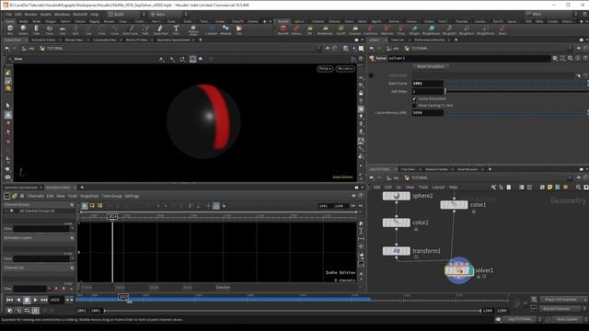This screenshot has width=589, height=331.
Task: Open the No cam camera dropdown
Action: (x=345, y=69)
